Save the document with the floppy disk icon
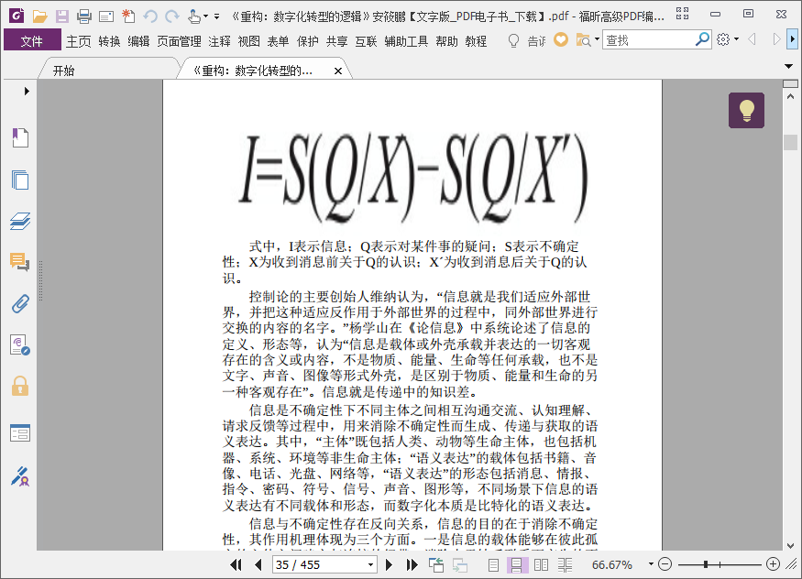Screen dimensions: 802x579 pyautogui.click(x=62, y=16)
